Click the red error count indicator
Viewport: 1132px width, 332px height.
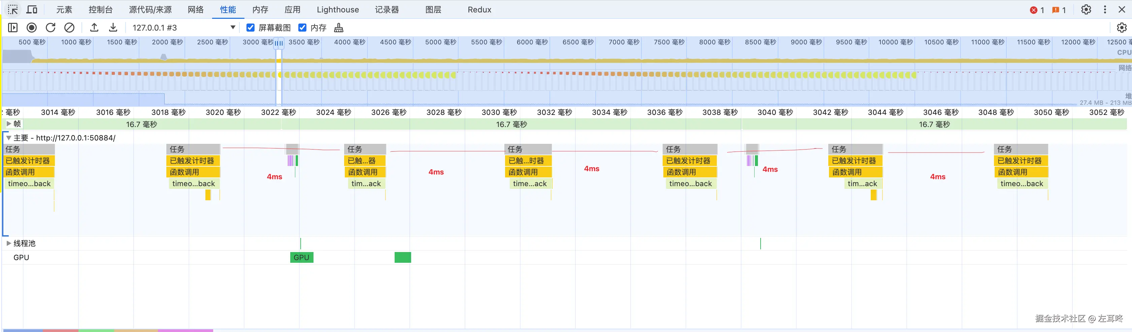[1037, 10]
